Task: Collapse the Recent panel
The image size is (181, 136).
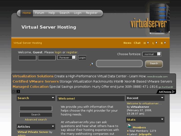Action: point(162,98)
